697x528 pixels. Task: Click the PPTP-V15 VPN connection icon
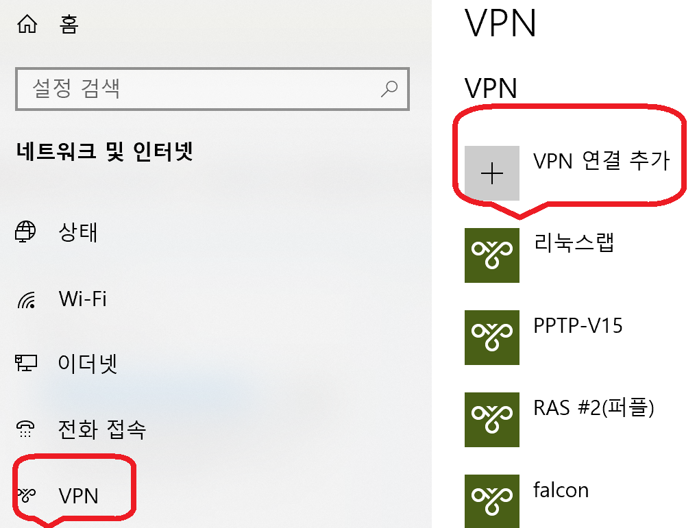[x=491, y=338]
